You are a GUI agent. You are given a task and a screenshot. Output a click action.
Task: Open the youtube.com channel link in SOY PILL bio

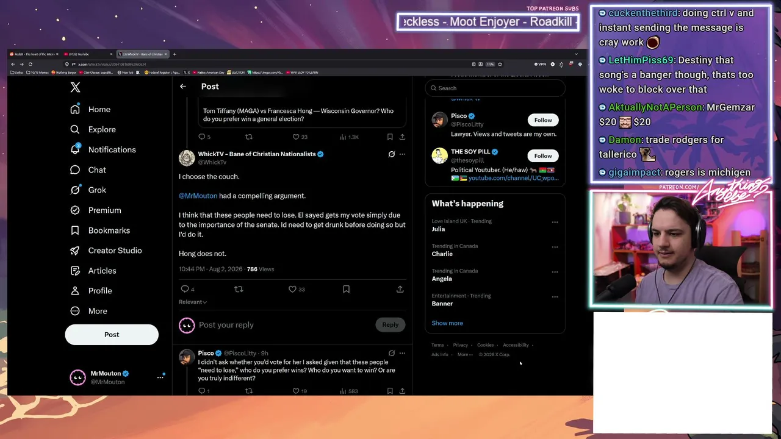[513, 178]
